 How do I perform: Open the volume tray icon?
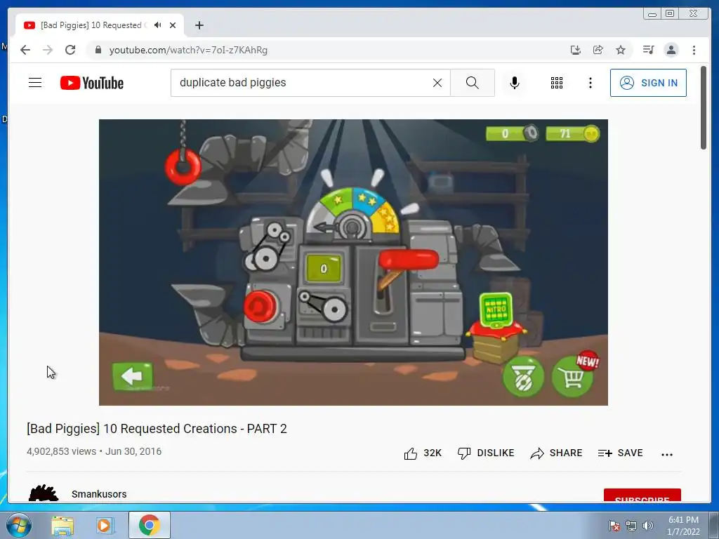point(648,526)
